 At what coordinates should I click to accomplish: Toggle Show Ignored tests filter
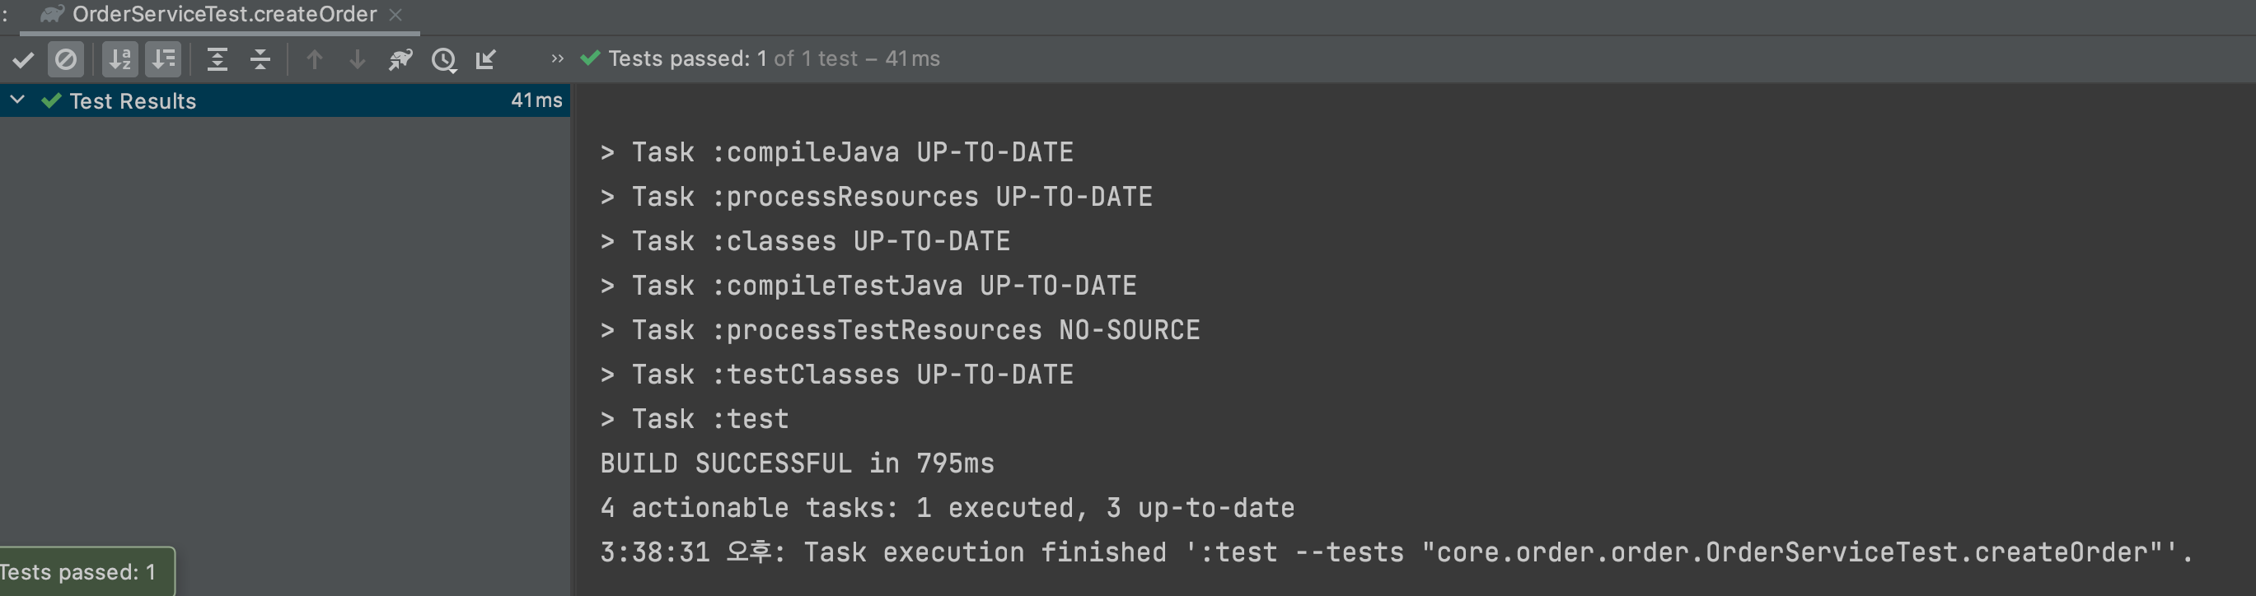click(x=66, y=59)
